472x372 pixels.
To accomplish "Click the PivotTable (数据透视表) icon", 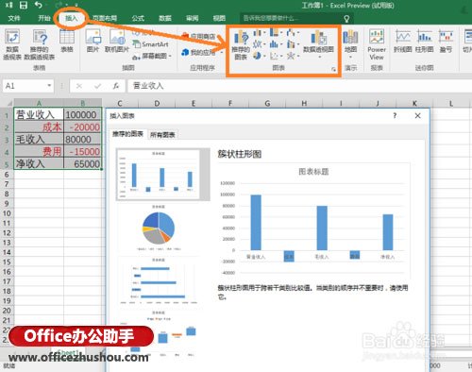I will 12,44.
